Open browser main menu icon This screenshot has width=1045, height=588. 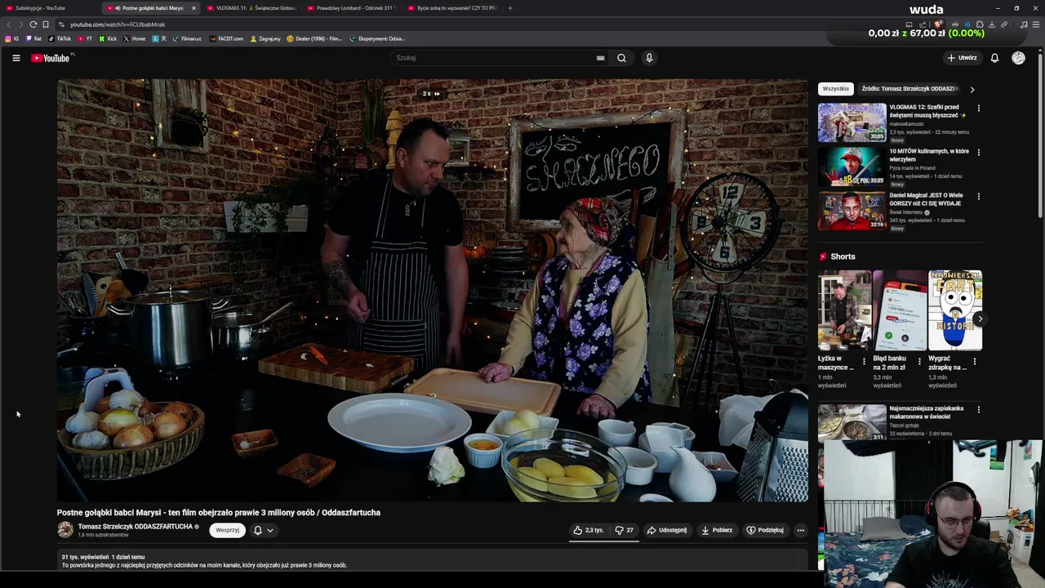tap(1036, 24)
